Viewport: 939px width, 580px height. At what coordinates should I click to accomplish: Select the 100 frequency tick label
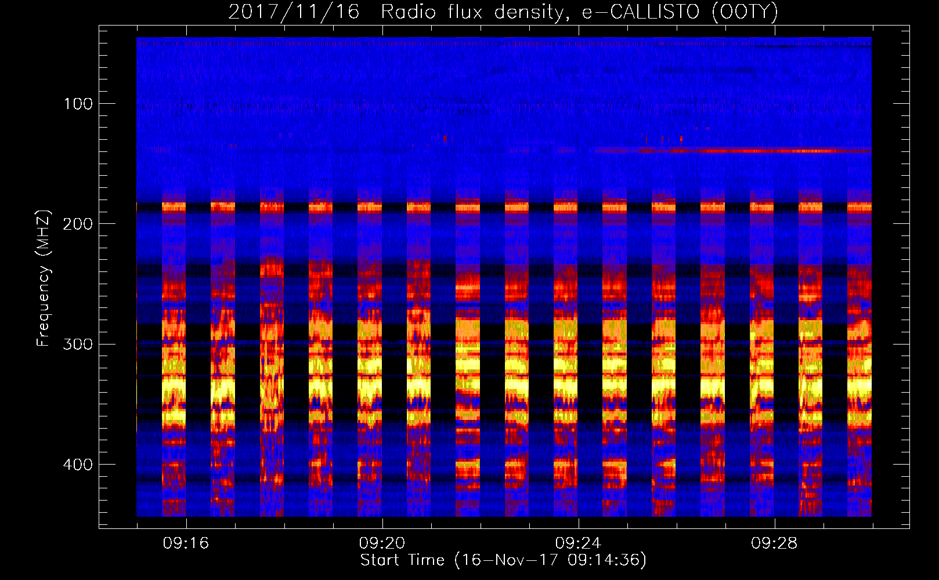tap(78, 104)
